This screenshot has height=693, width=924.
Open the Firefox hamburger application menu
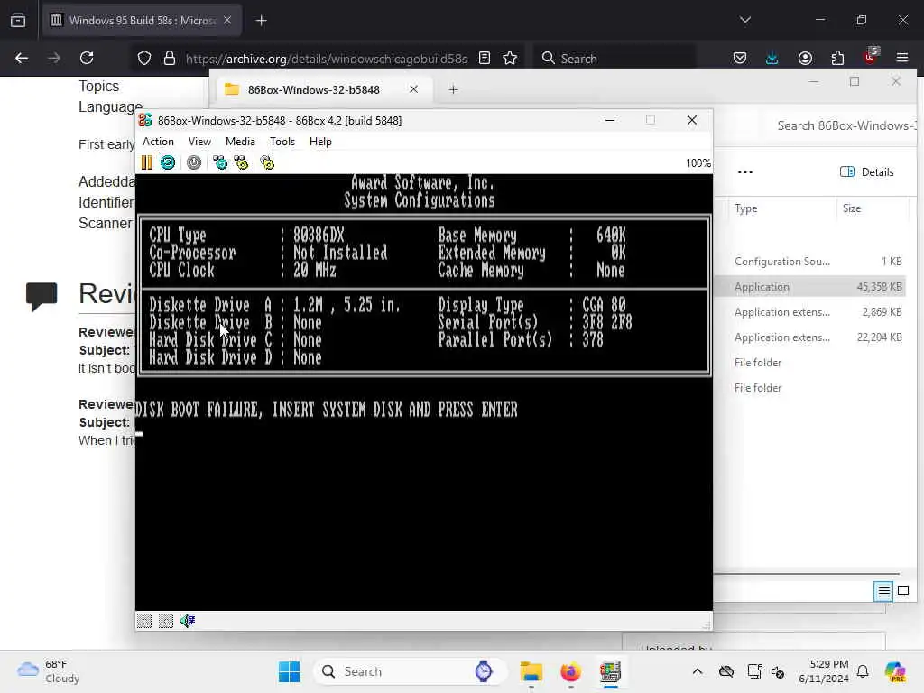click(902, 58)
